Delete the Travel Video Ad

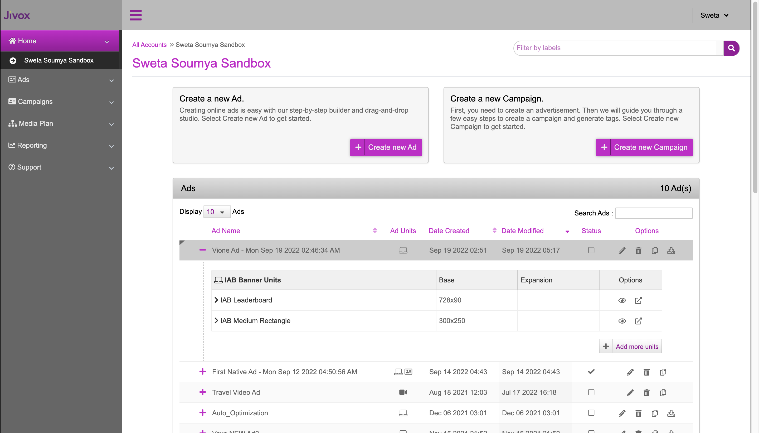646,393
